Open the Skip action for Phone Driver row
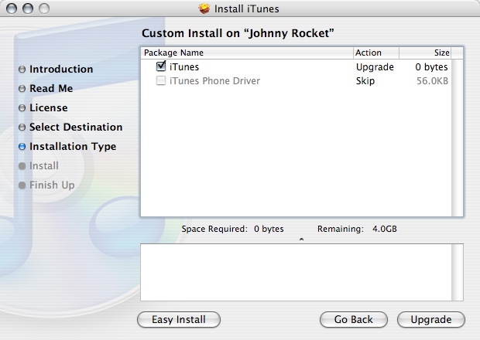 click(x=365, y=81)
